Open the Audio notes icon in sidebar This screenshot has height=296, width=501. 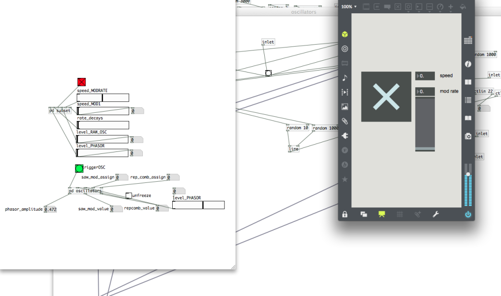[345, 77]
